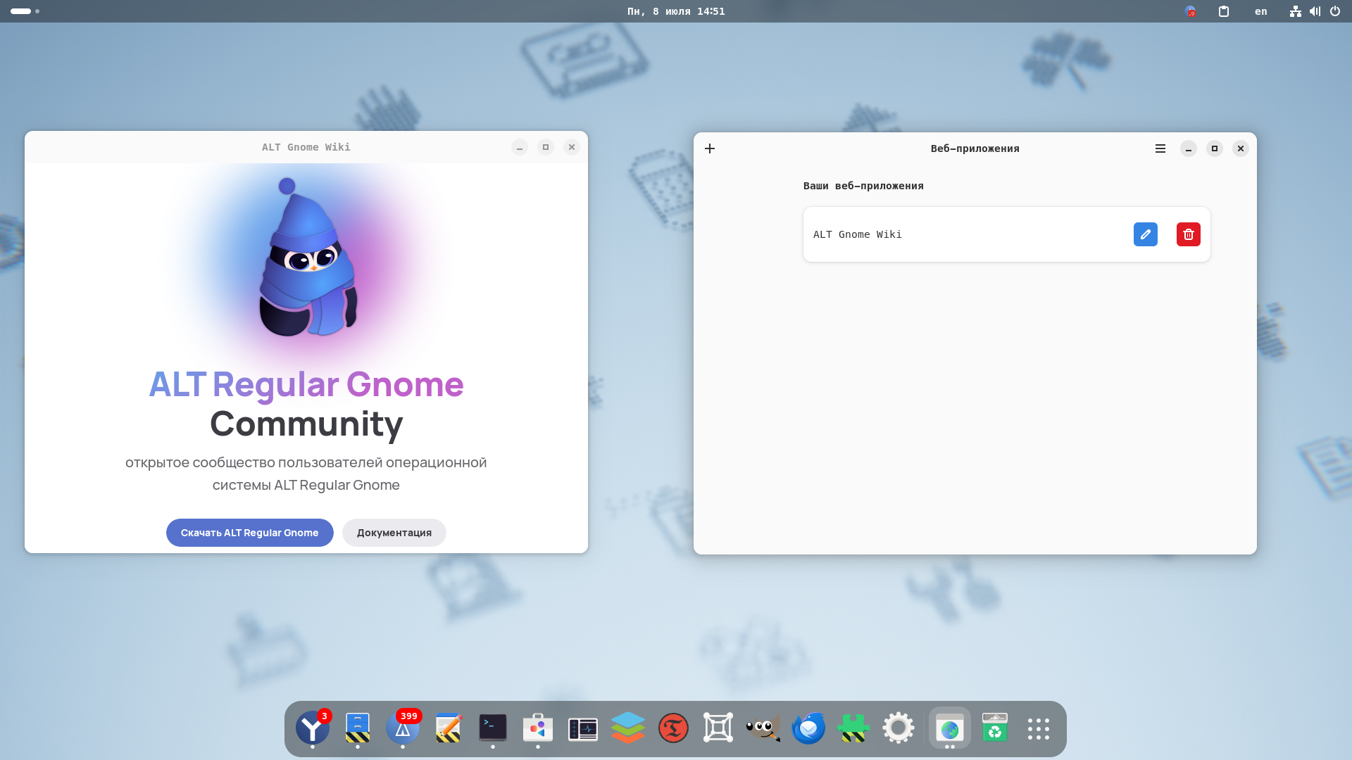The image size is (1352, 760).
Task: Select the ALT Gnome Wiki row text
Action: pos(858,234)
